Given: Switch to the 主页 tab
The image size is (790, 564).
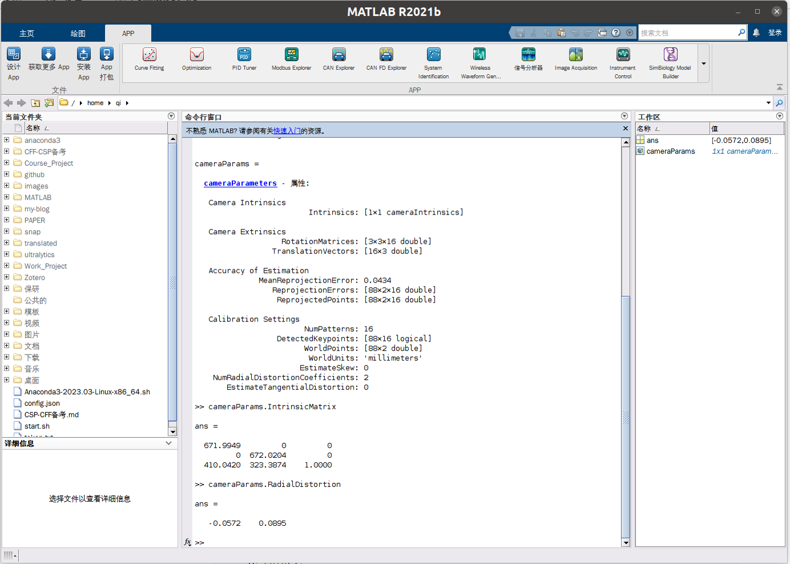Looking at the screenshot, I should [x=27, y=34].
